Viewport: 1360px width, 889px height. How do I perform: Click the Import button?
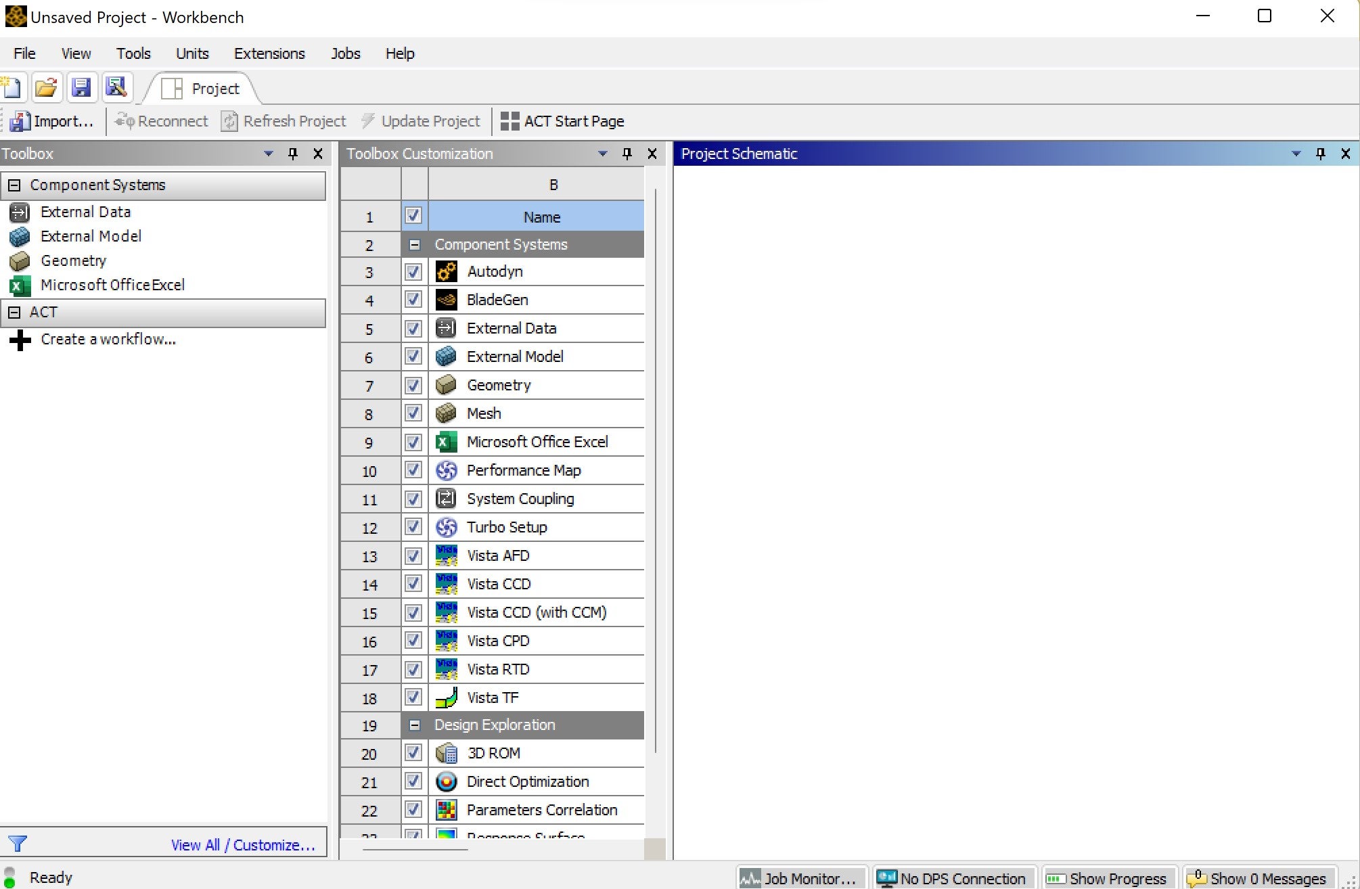pyautogui.click(x=52, y=121)
